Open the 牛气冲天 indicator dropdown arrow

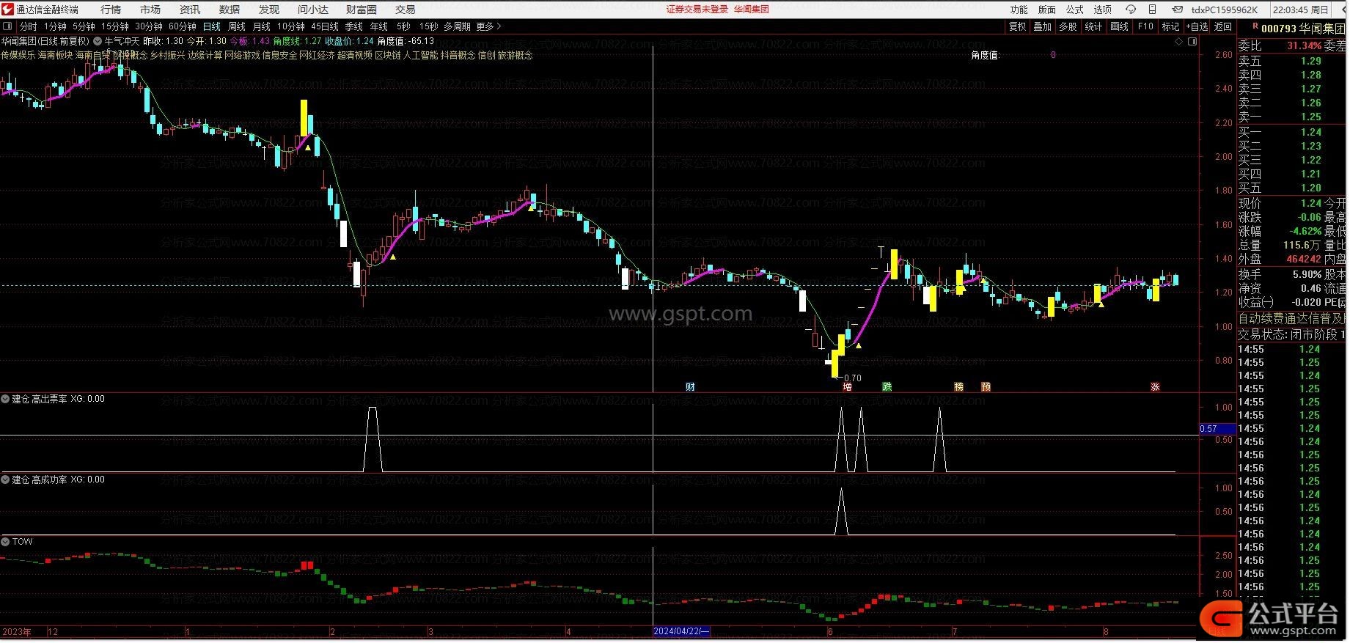[98, 41]
